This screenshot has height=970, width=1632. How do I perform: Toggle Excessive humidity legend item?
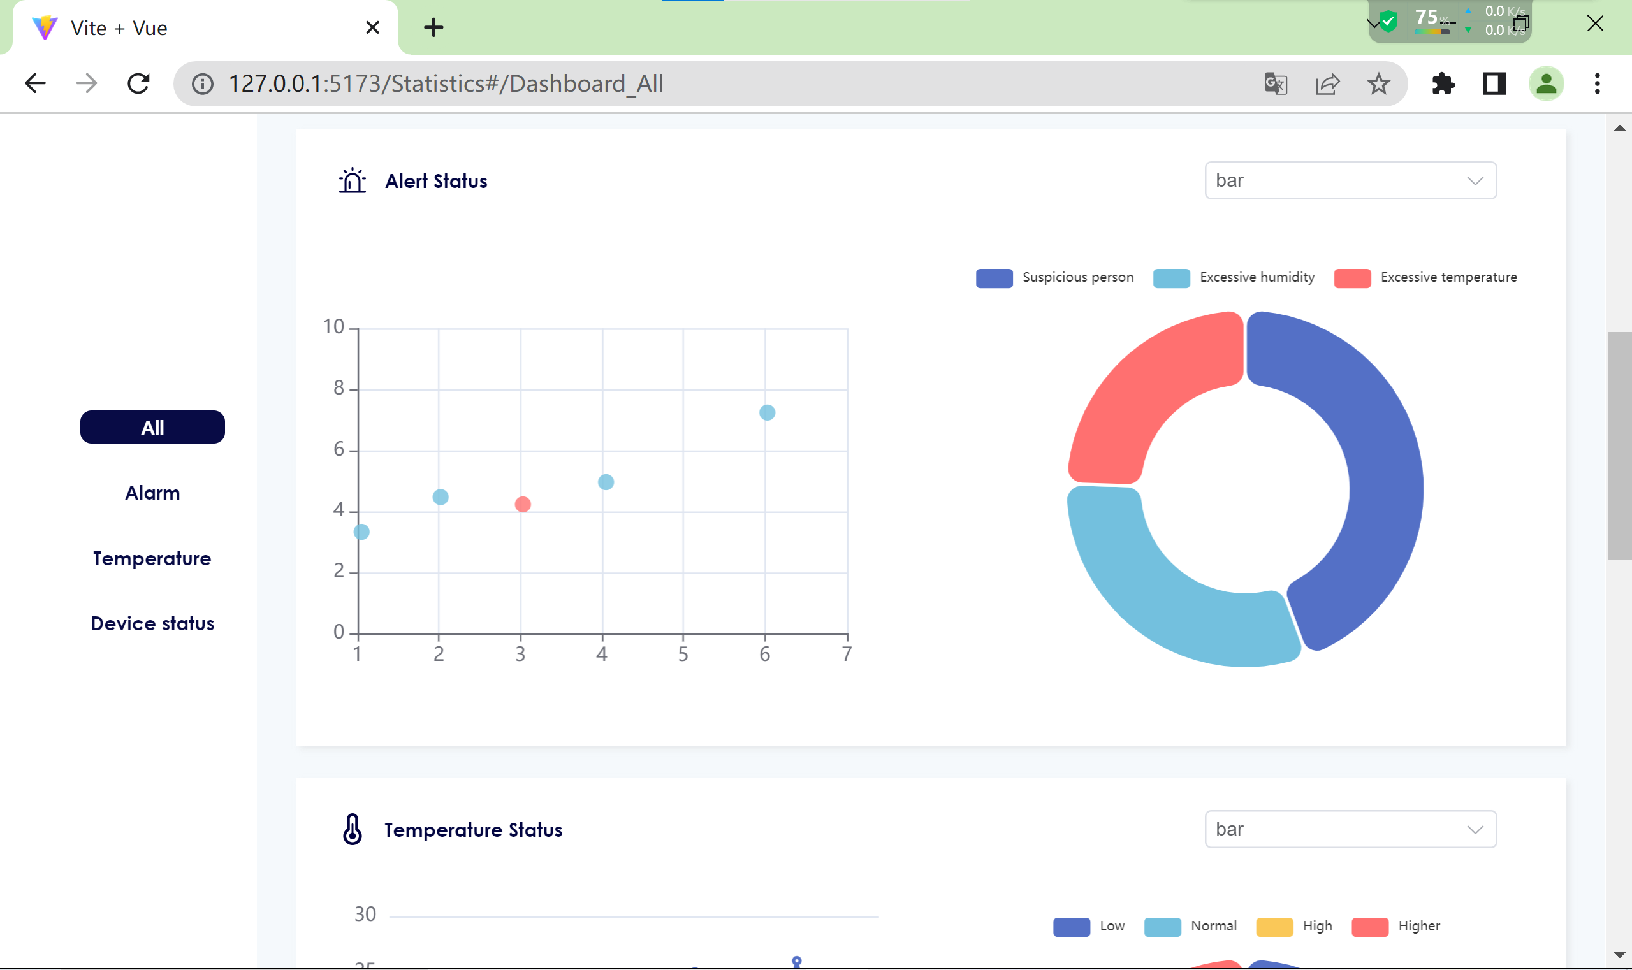[1234, 278]
